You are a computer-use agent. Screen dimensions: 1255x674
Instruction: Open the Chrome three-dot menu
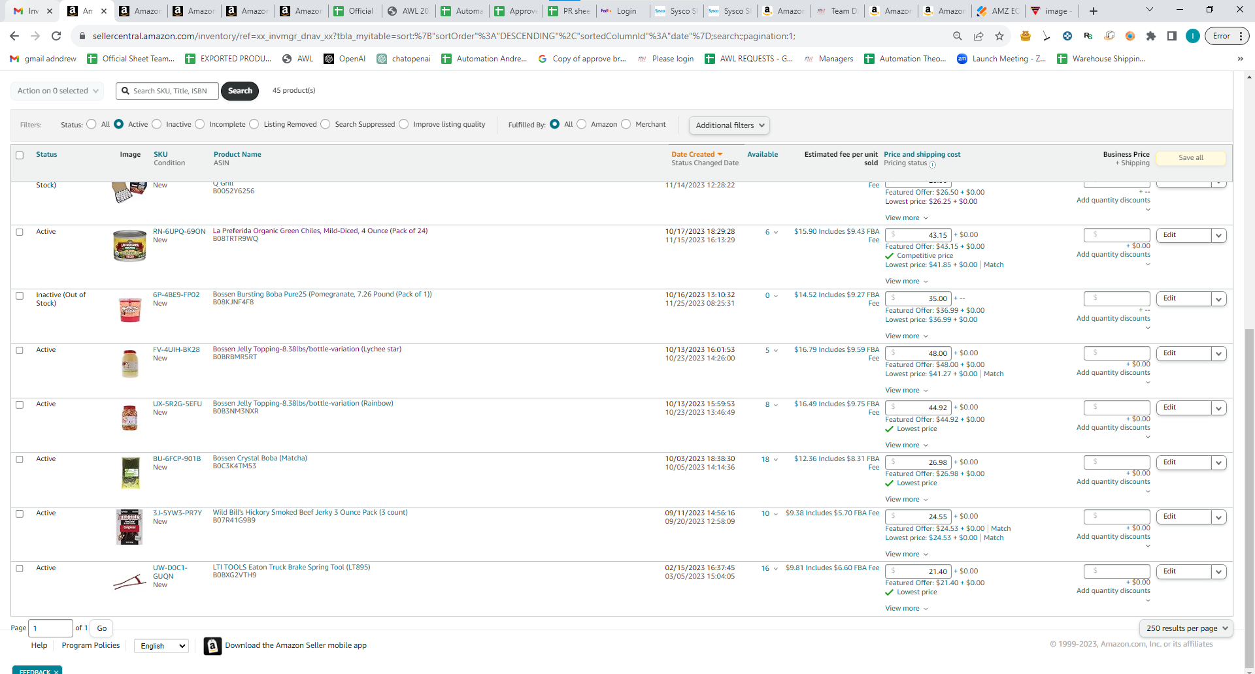coord(1241,36)
